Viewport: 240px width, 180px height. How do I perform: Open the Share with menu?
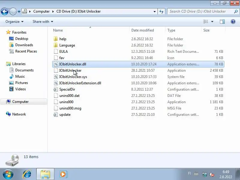point(43,22)
